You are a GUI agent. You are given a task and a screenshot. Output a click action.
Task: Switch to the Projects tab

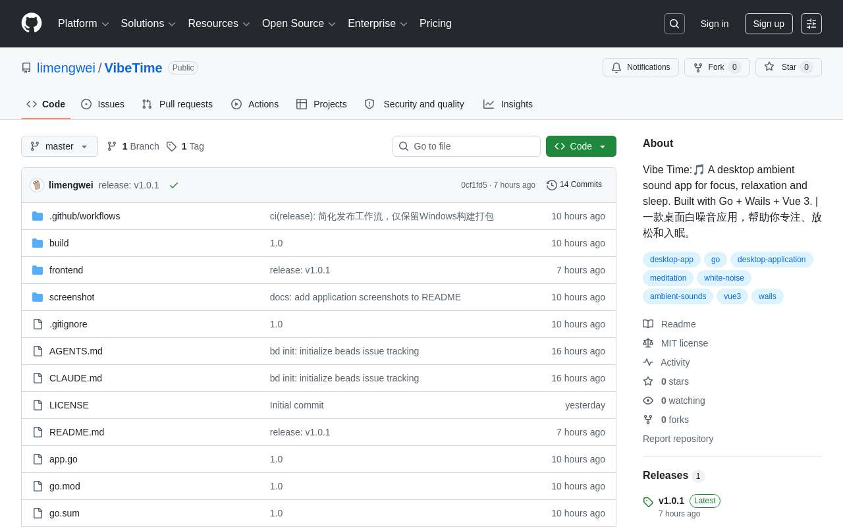[x=321, y=104]
